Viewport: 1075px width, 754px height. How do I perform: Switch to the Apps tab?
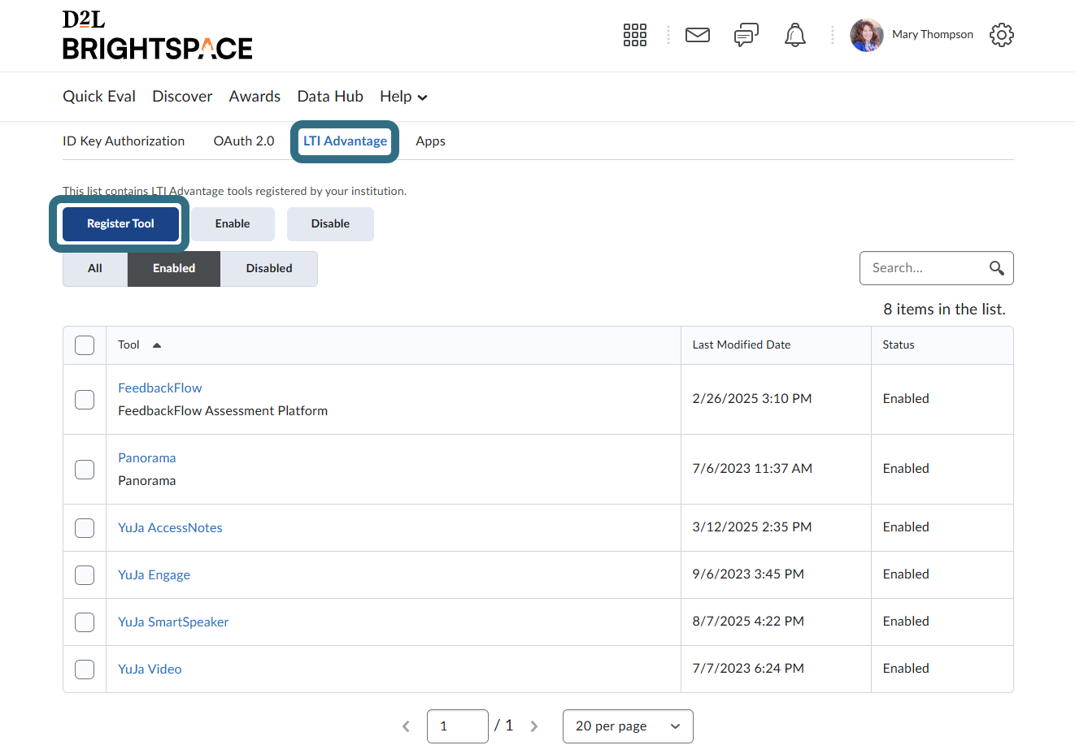(x=430, y=141)
